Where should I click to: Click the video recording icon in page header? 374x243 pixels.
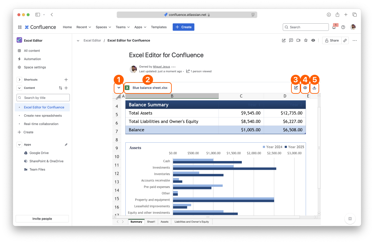pos(299,40)
